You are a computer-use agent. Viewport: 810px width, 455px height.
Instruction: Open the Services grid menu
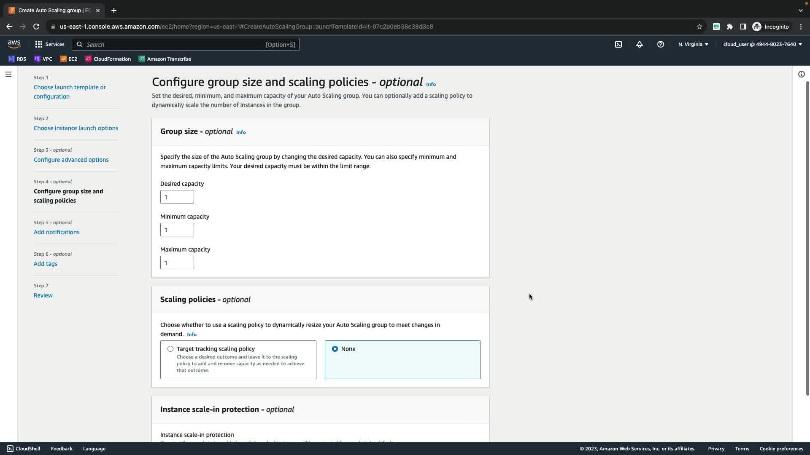[x=49, y=44]
